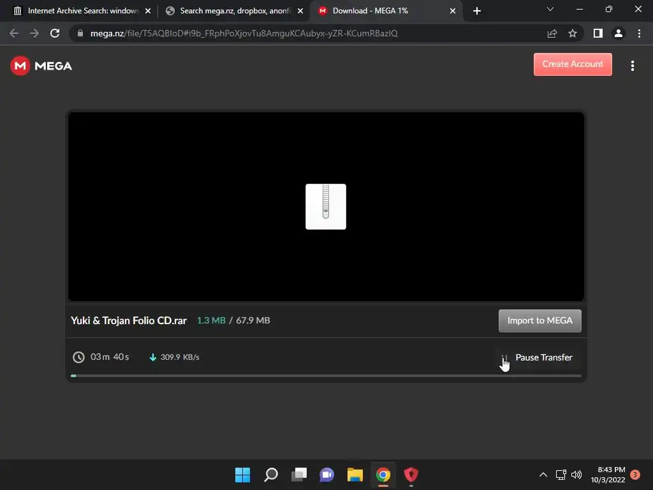
Task: View site security lock info
Action: pos(80,33)
